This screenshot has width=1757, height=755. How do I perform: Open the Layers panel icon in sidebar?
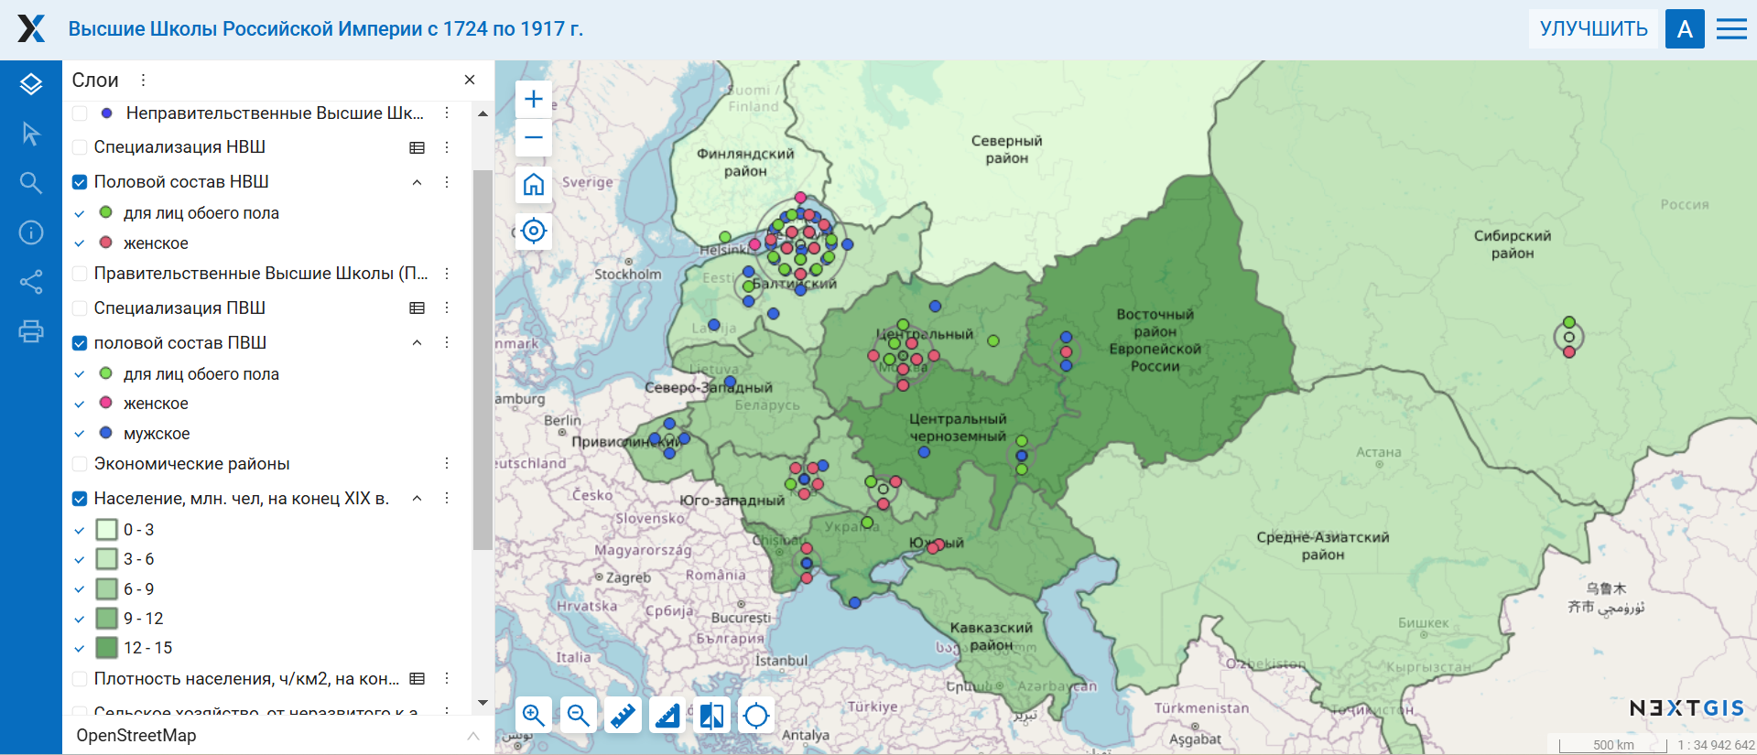click(31, 84)
